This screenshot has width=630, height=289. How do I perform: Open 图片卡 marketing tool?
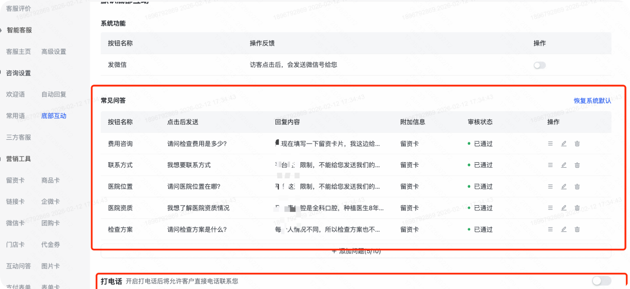tap(51, 266)
